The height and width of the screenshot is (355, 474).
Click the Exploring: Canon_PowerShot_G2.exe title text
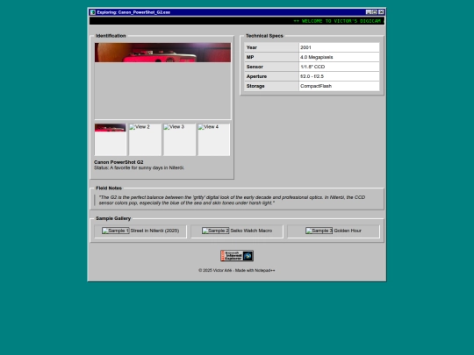(133, 12)
